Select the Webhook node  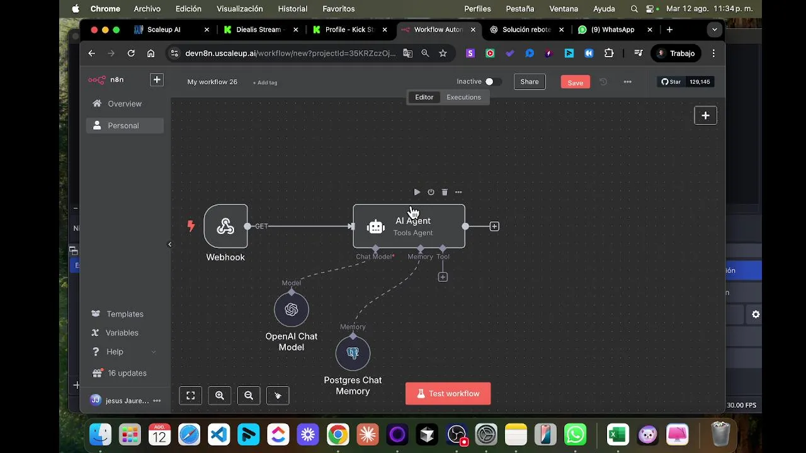[225, 226]
